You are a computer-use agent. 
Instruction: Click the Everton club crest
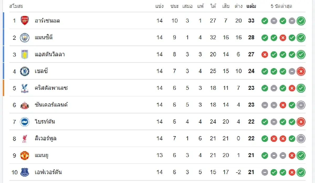tap(25, 172)
